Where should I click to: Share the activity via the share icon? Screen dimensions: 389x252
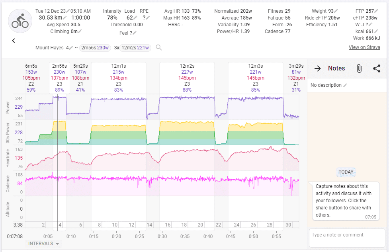pyautogui.click(x=376, y=68)
